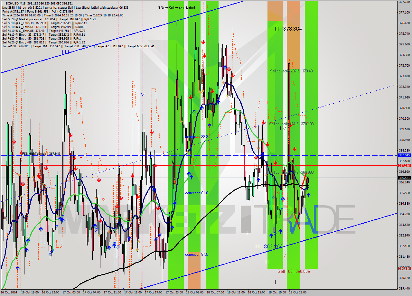Click 'Sell correction 61.8 | 370.103' label
This screenshot has height=296, width=412.
click(291, 124)
